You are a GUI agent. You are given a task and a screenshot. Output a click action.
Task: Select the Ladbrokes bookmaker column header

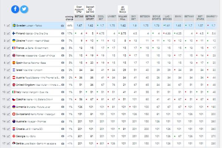click(167, 18)
